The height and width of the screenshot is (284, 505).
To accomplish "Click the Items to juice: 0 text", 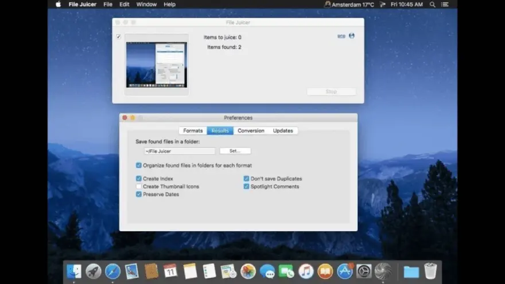I will 222,37.
